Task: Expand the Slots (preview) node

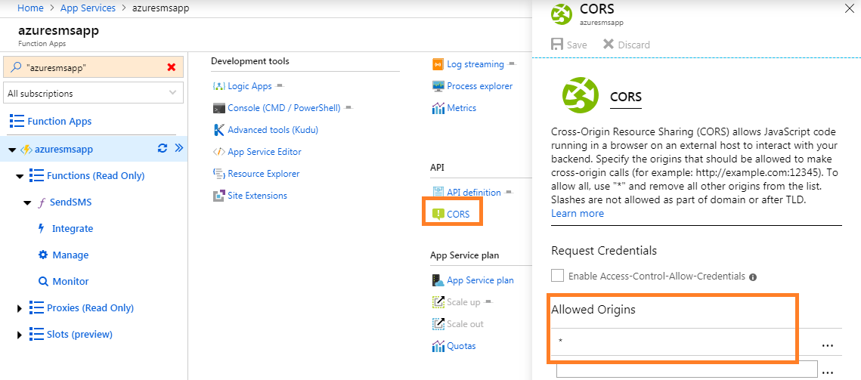Action: coord(20,335)
